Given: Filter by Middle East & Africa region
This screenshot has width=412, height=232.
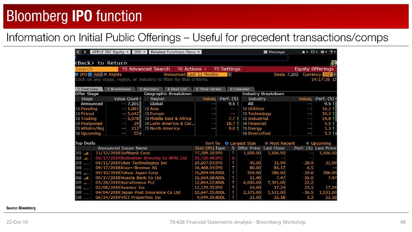Looking at the screenshot, I should click(171, 119).
